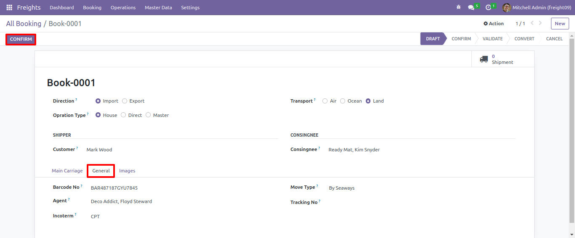Click the bug debug icon
Screen dimensions: 575x238
click(458, 8)
